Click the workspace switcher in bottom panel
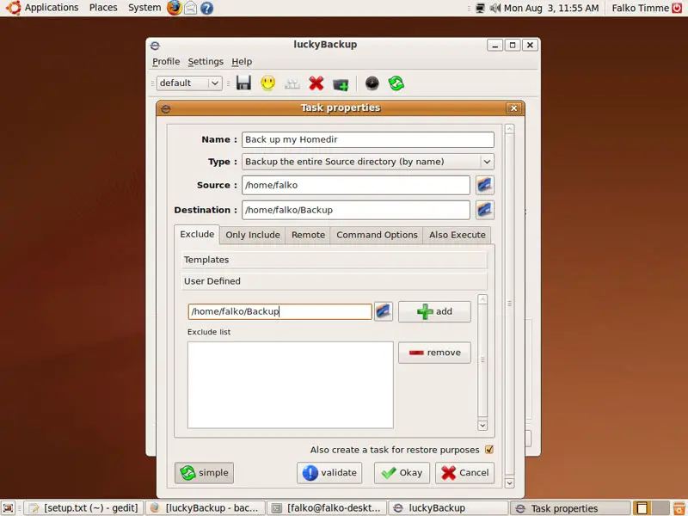The width and height of the screenshot is (688, 516). (652, 508)
